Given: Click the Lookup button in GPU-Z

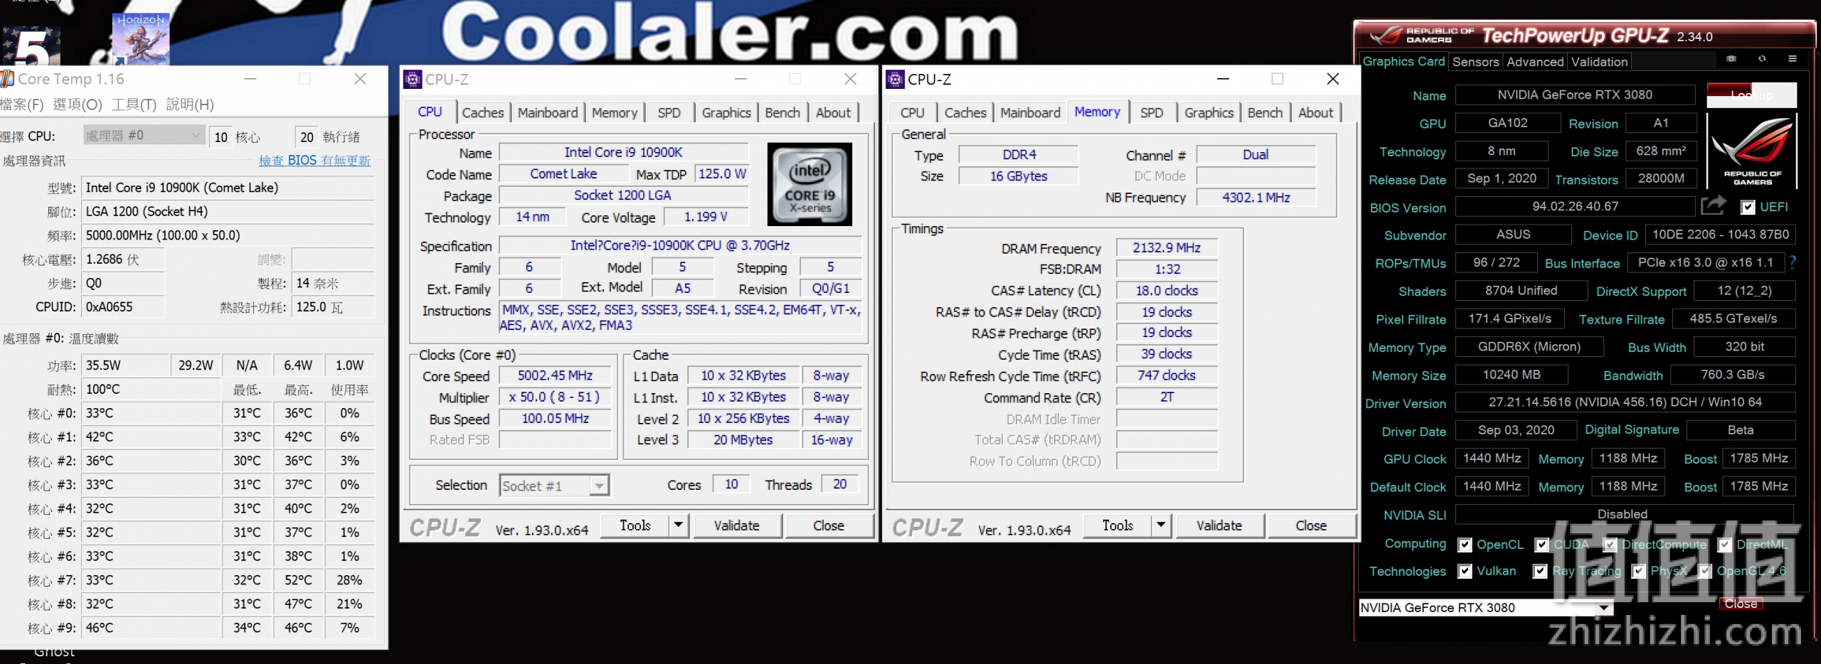Looking at the screenshot, I should 1751,95.
